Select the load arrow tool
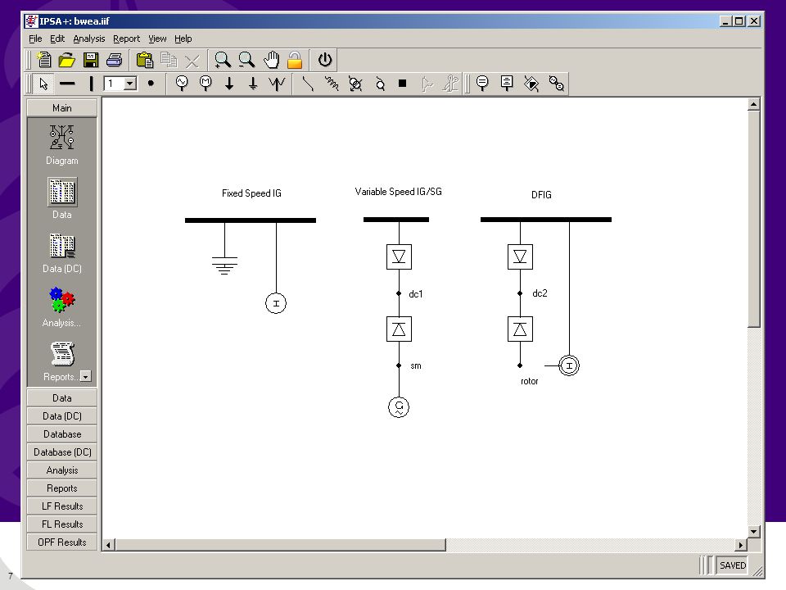 tap(229, 84)
